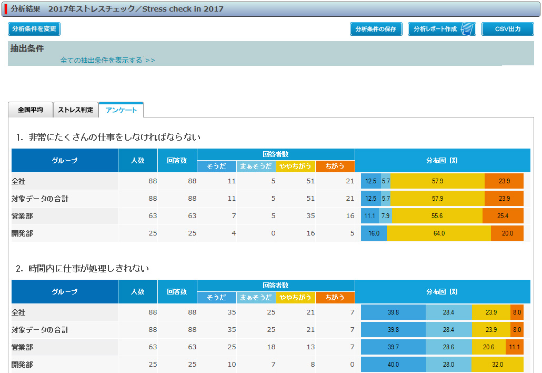Click 営業部 row label in question 2 table
The height and width of the screenshot is (373, 542).
point(22,347)
